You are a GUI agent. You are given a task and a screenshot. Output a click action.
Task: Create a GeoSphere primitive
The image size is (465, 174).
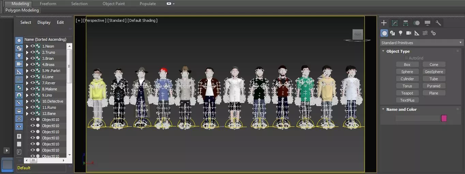pyautogui.click(x=434, y=72)
